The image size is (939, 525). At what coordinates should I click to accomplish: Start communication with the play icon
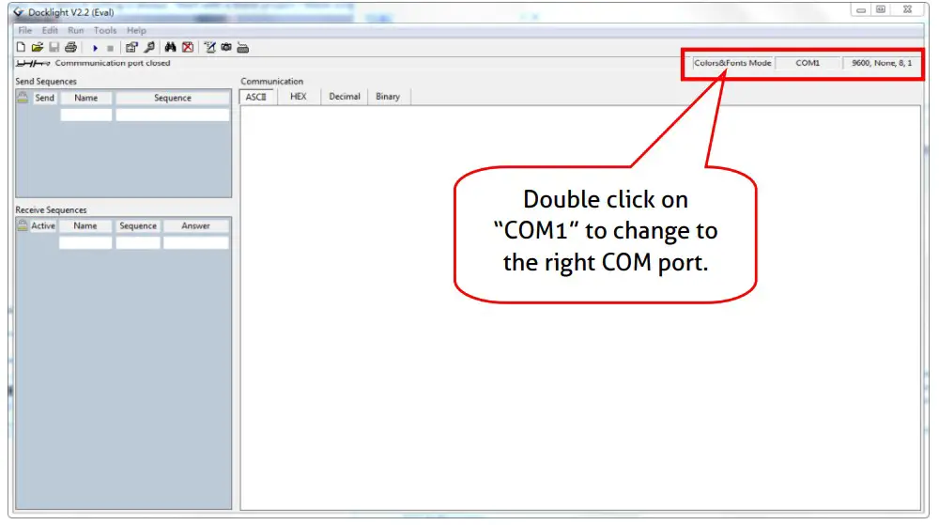tap(95, 47)
